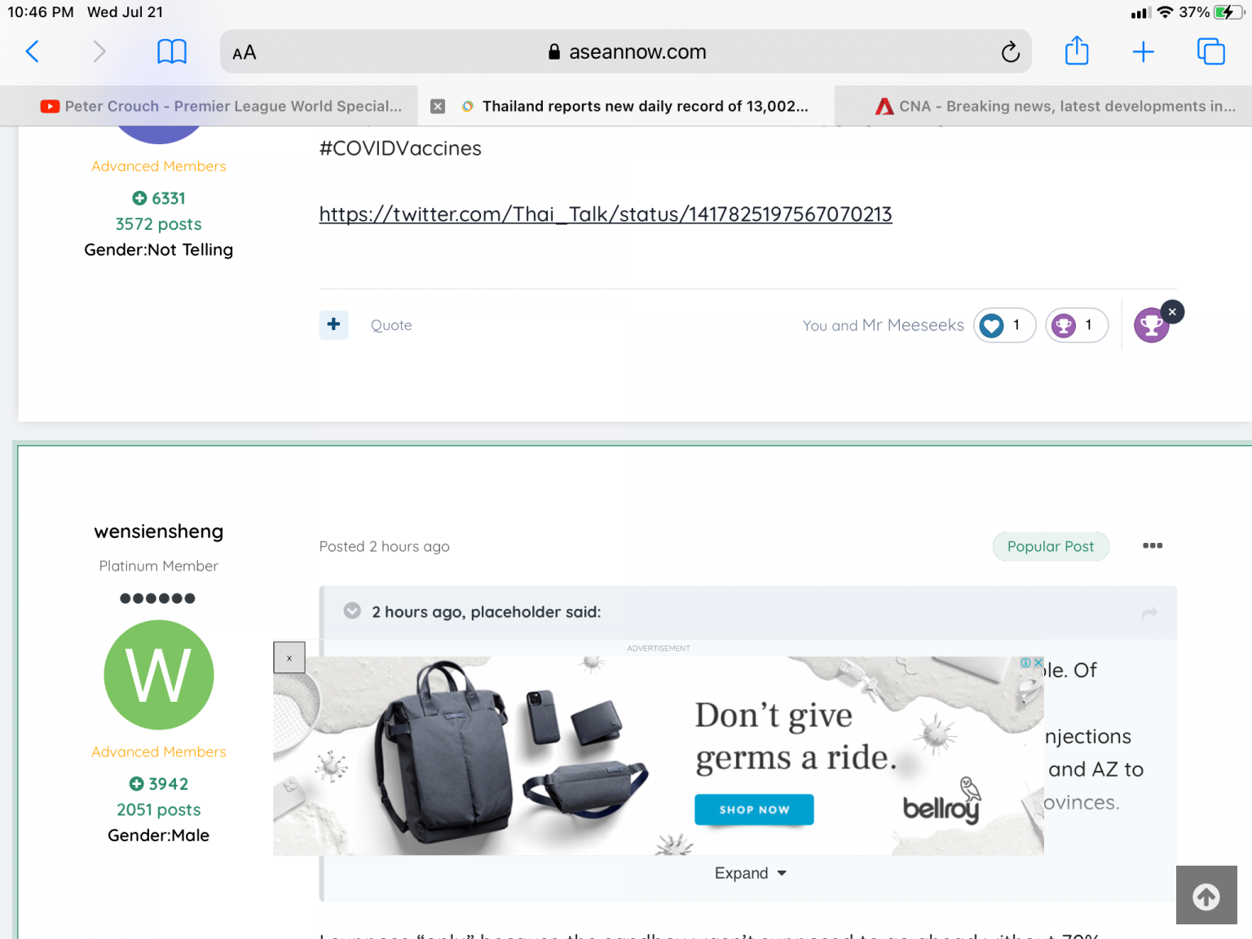1252x939 pixels.
Task: Toggle the multiquote plus button
Action: click(333, 324)
